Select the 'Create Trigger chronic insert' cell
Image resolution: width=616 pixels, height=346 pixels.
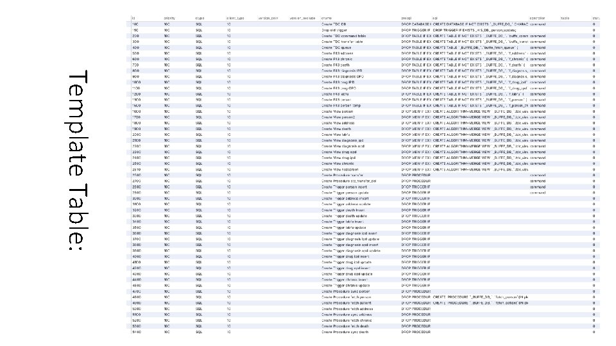click(x=345, y=280)
